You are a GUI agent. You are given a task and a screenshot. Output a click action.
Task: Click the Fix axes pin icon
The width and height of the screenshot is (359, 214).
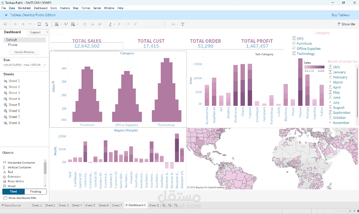point(135,24)
